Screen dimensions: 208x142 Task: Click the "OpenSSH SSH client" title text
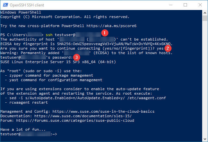[27, 5]
